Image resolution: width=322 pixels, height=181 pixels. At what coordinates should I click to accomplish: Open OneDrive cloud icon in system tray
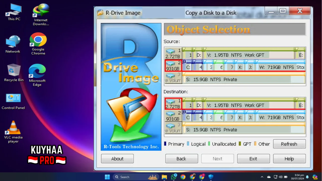tap(269, 177)
